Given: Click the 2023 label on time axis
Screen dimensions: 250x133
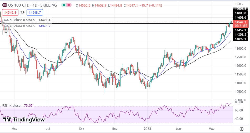Looking at the screenshot, I should pyautogui.click(x=148, y=129).
